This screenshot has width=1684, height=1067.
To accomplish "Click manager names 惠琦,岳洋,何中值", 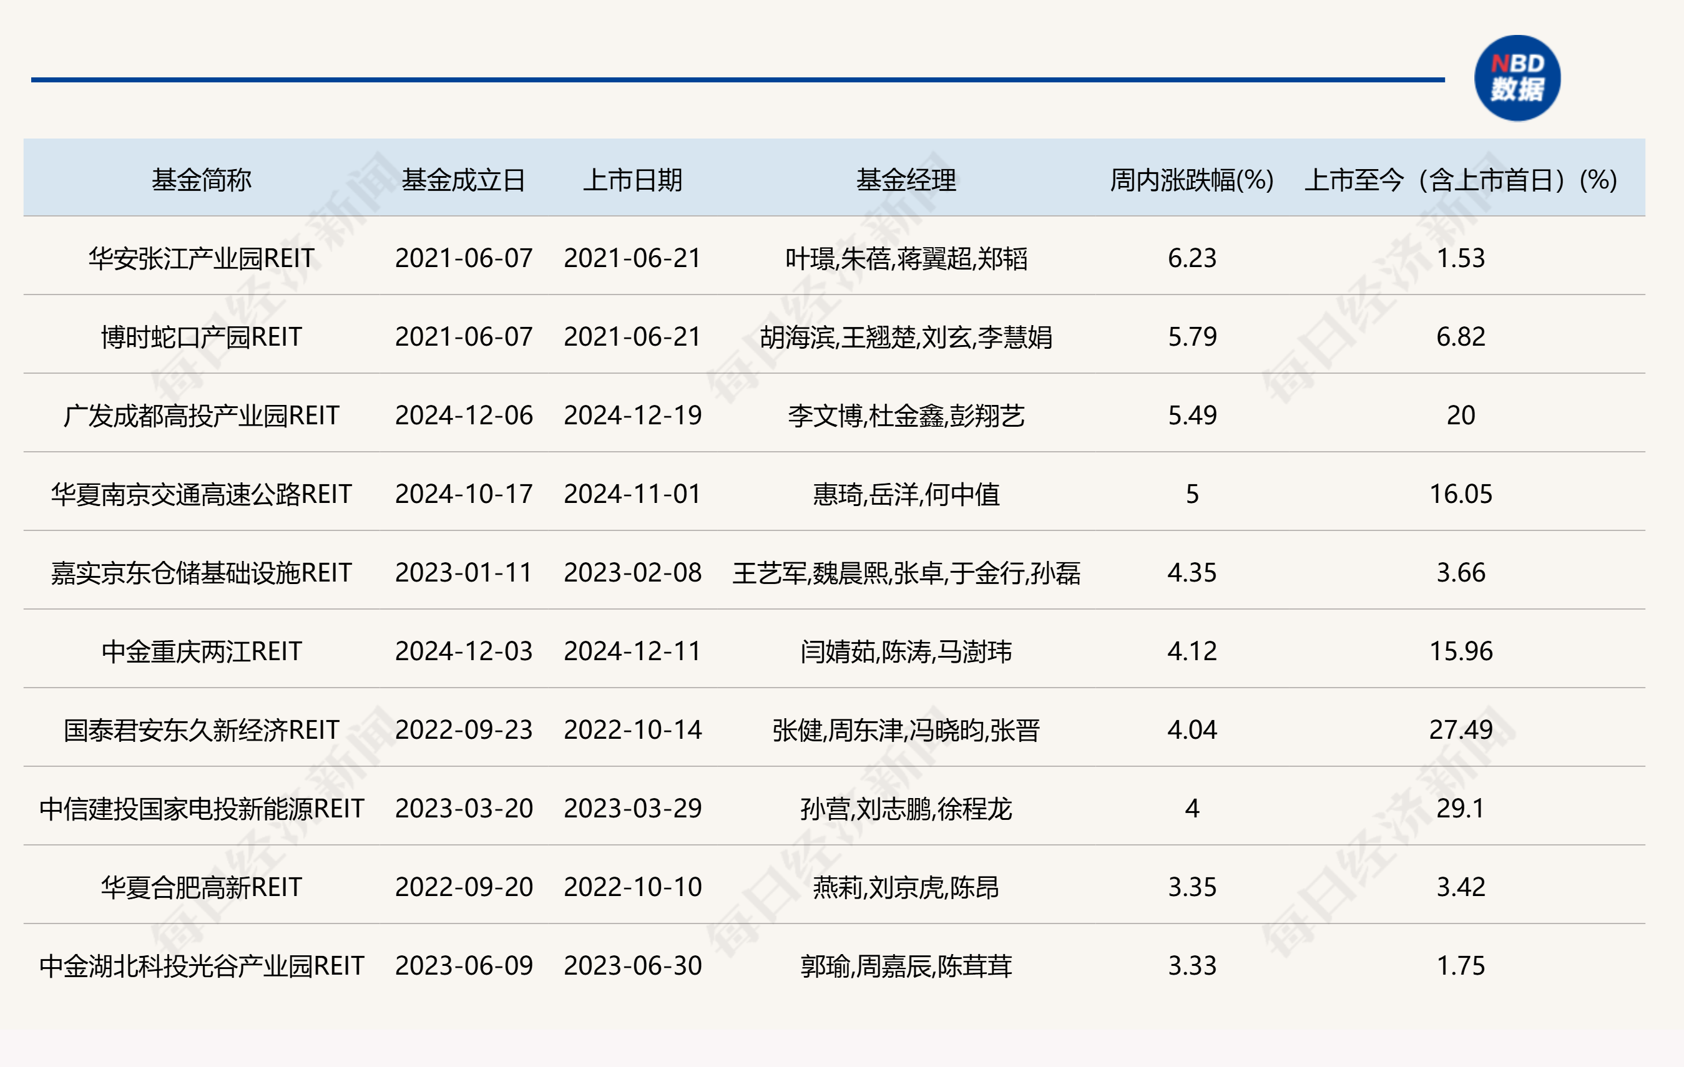I will pos(906,494).
